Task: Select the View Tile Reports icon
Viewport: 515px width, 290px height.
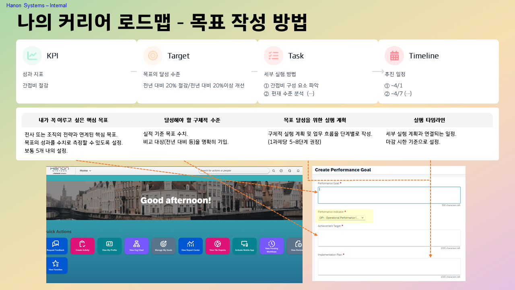Action: (217, 245)
